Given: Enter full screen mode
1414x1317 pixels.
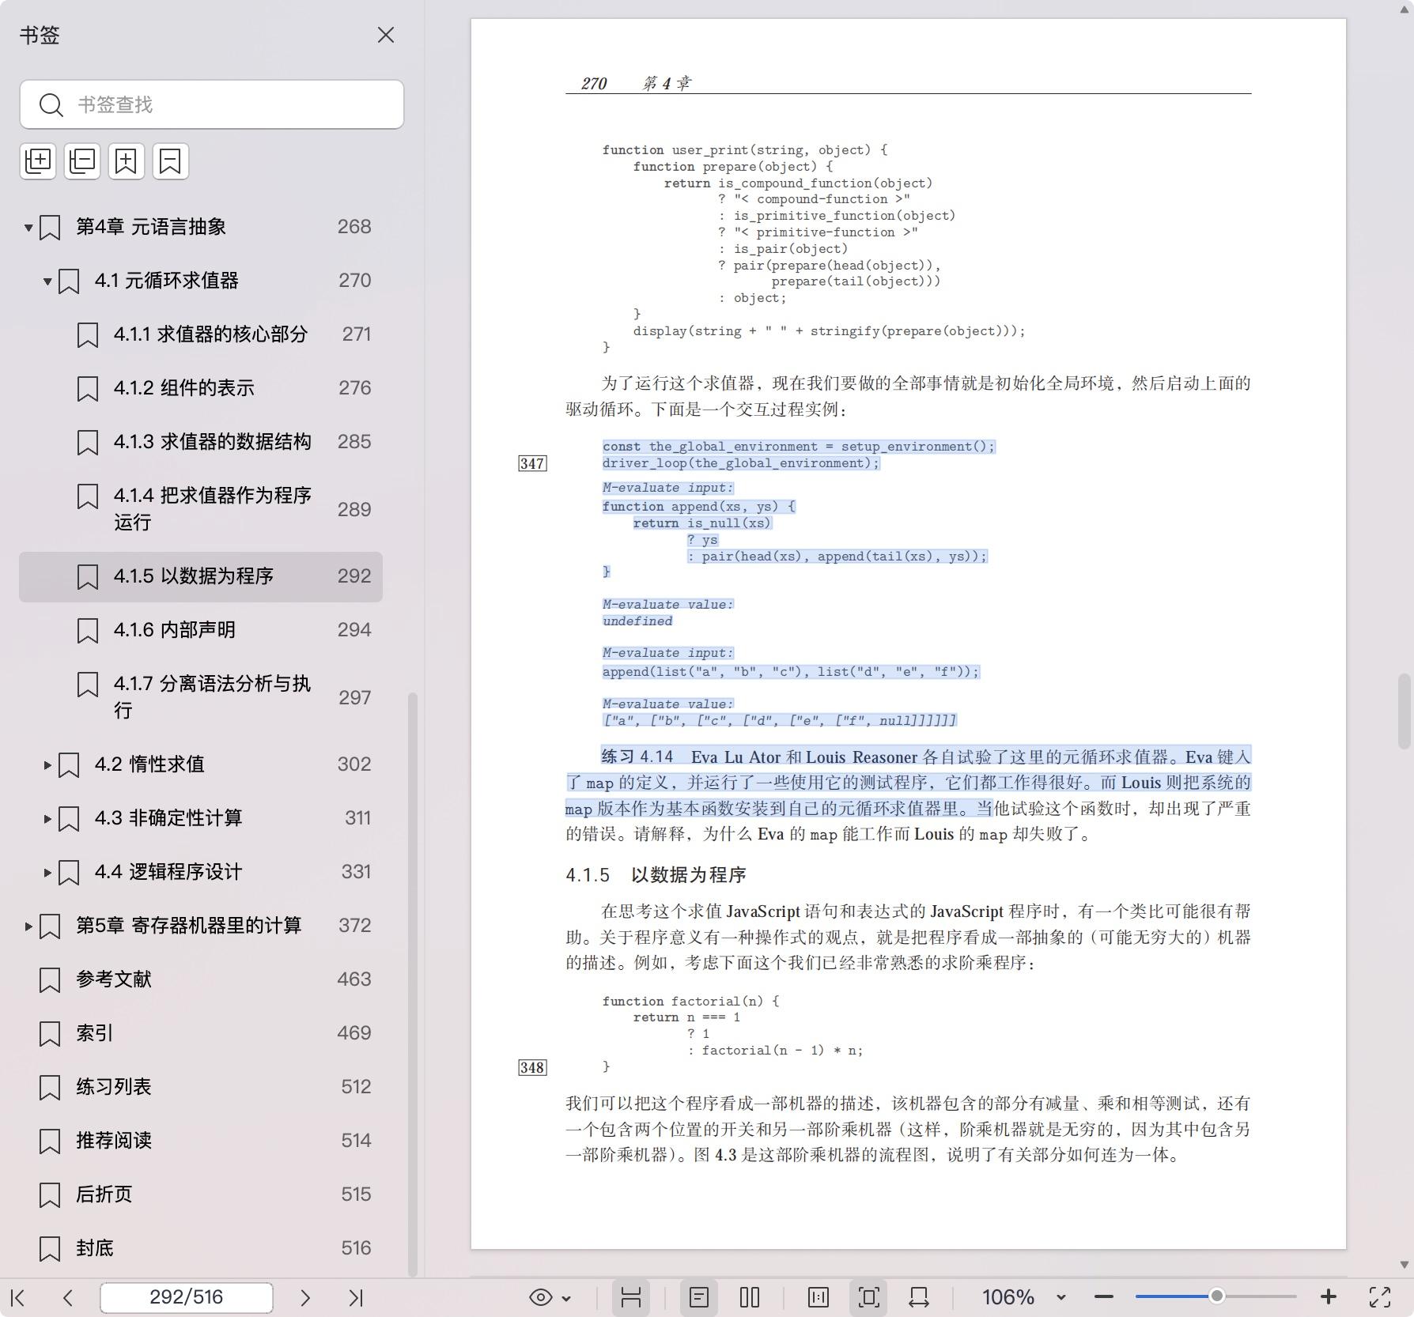Looking at the screenshot, I should (x=1380, y=1297).
